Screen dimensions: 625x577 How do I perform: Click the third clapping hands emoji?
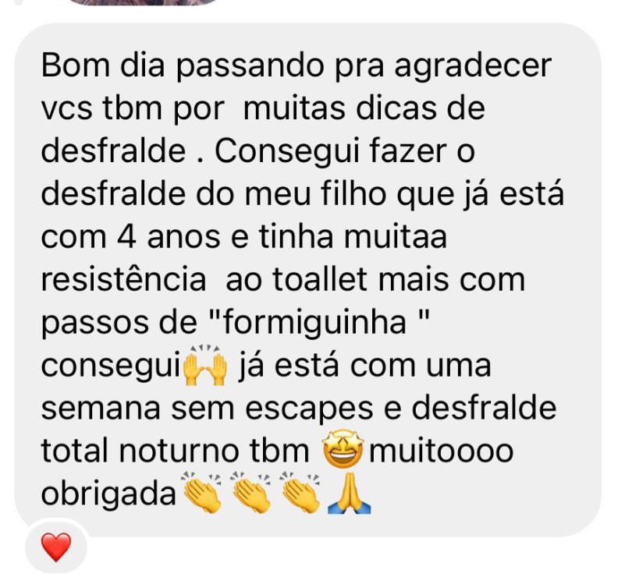300,493
